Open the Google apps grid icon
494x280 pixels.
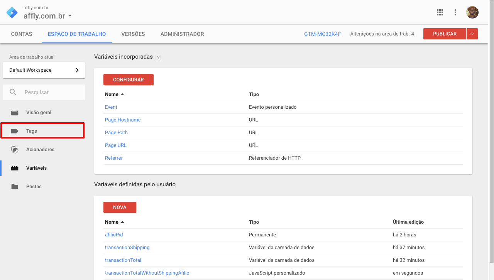tap(440, 12)
